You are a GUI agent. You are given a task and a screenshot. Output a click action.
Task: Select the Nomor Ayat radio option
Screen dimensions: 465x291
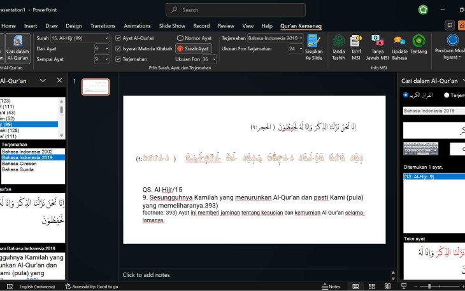pos(180,38)
